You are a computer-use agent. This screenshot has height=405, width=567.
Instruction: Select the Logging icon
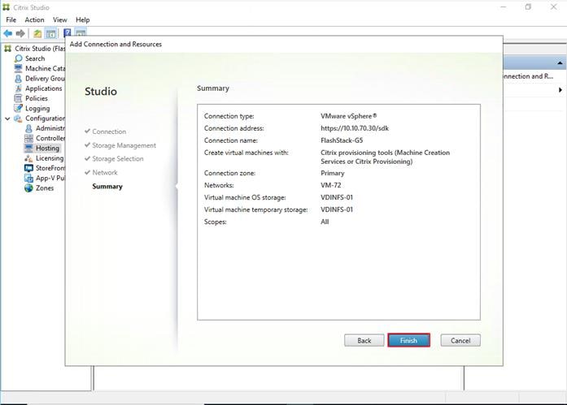(x=18, y=108)
